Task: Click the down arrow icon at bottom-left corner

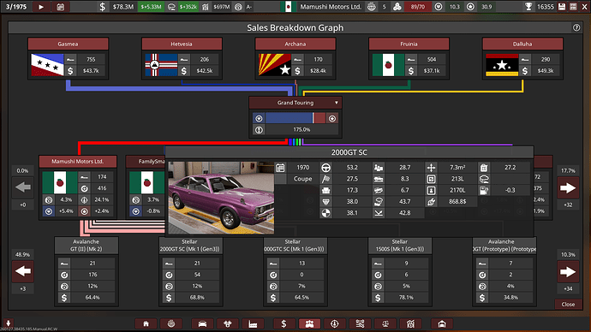Action: pos(9,323)
